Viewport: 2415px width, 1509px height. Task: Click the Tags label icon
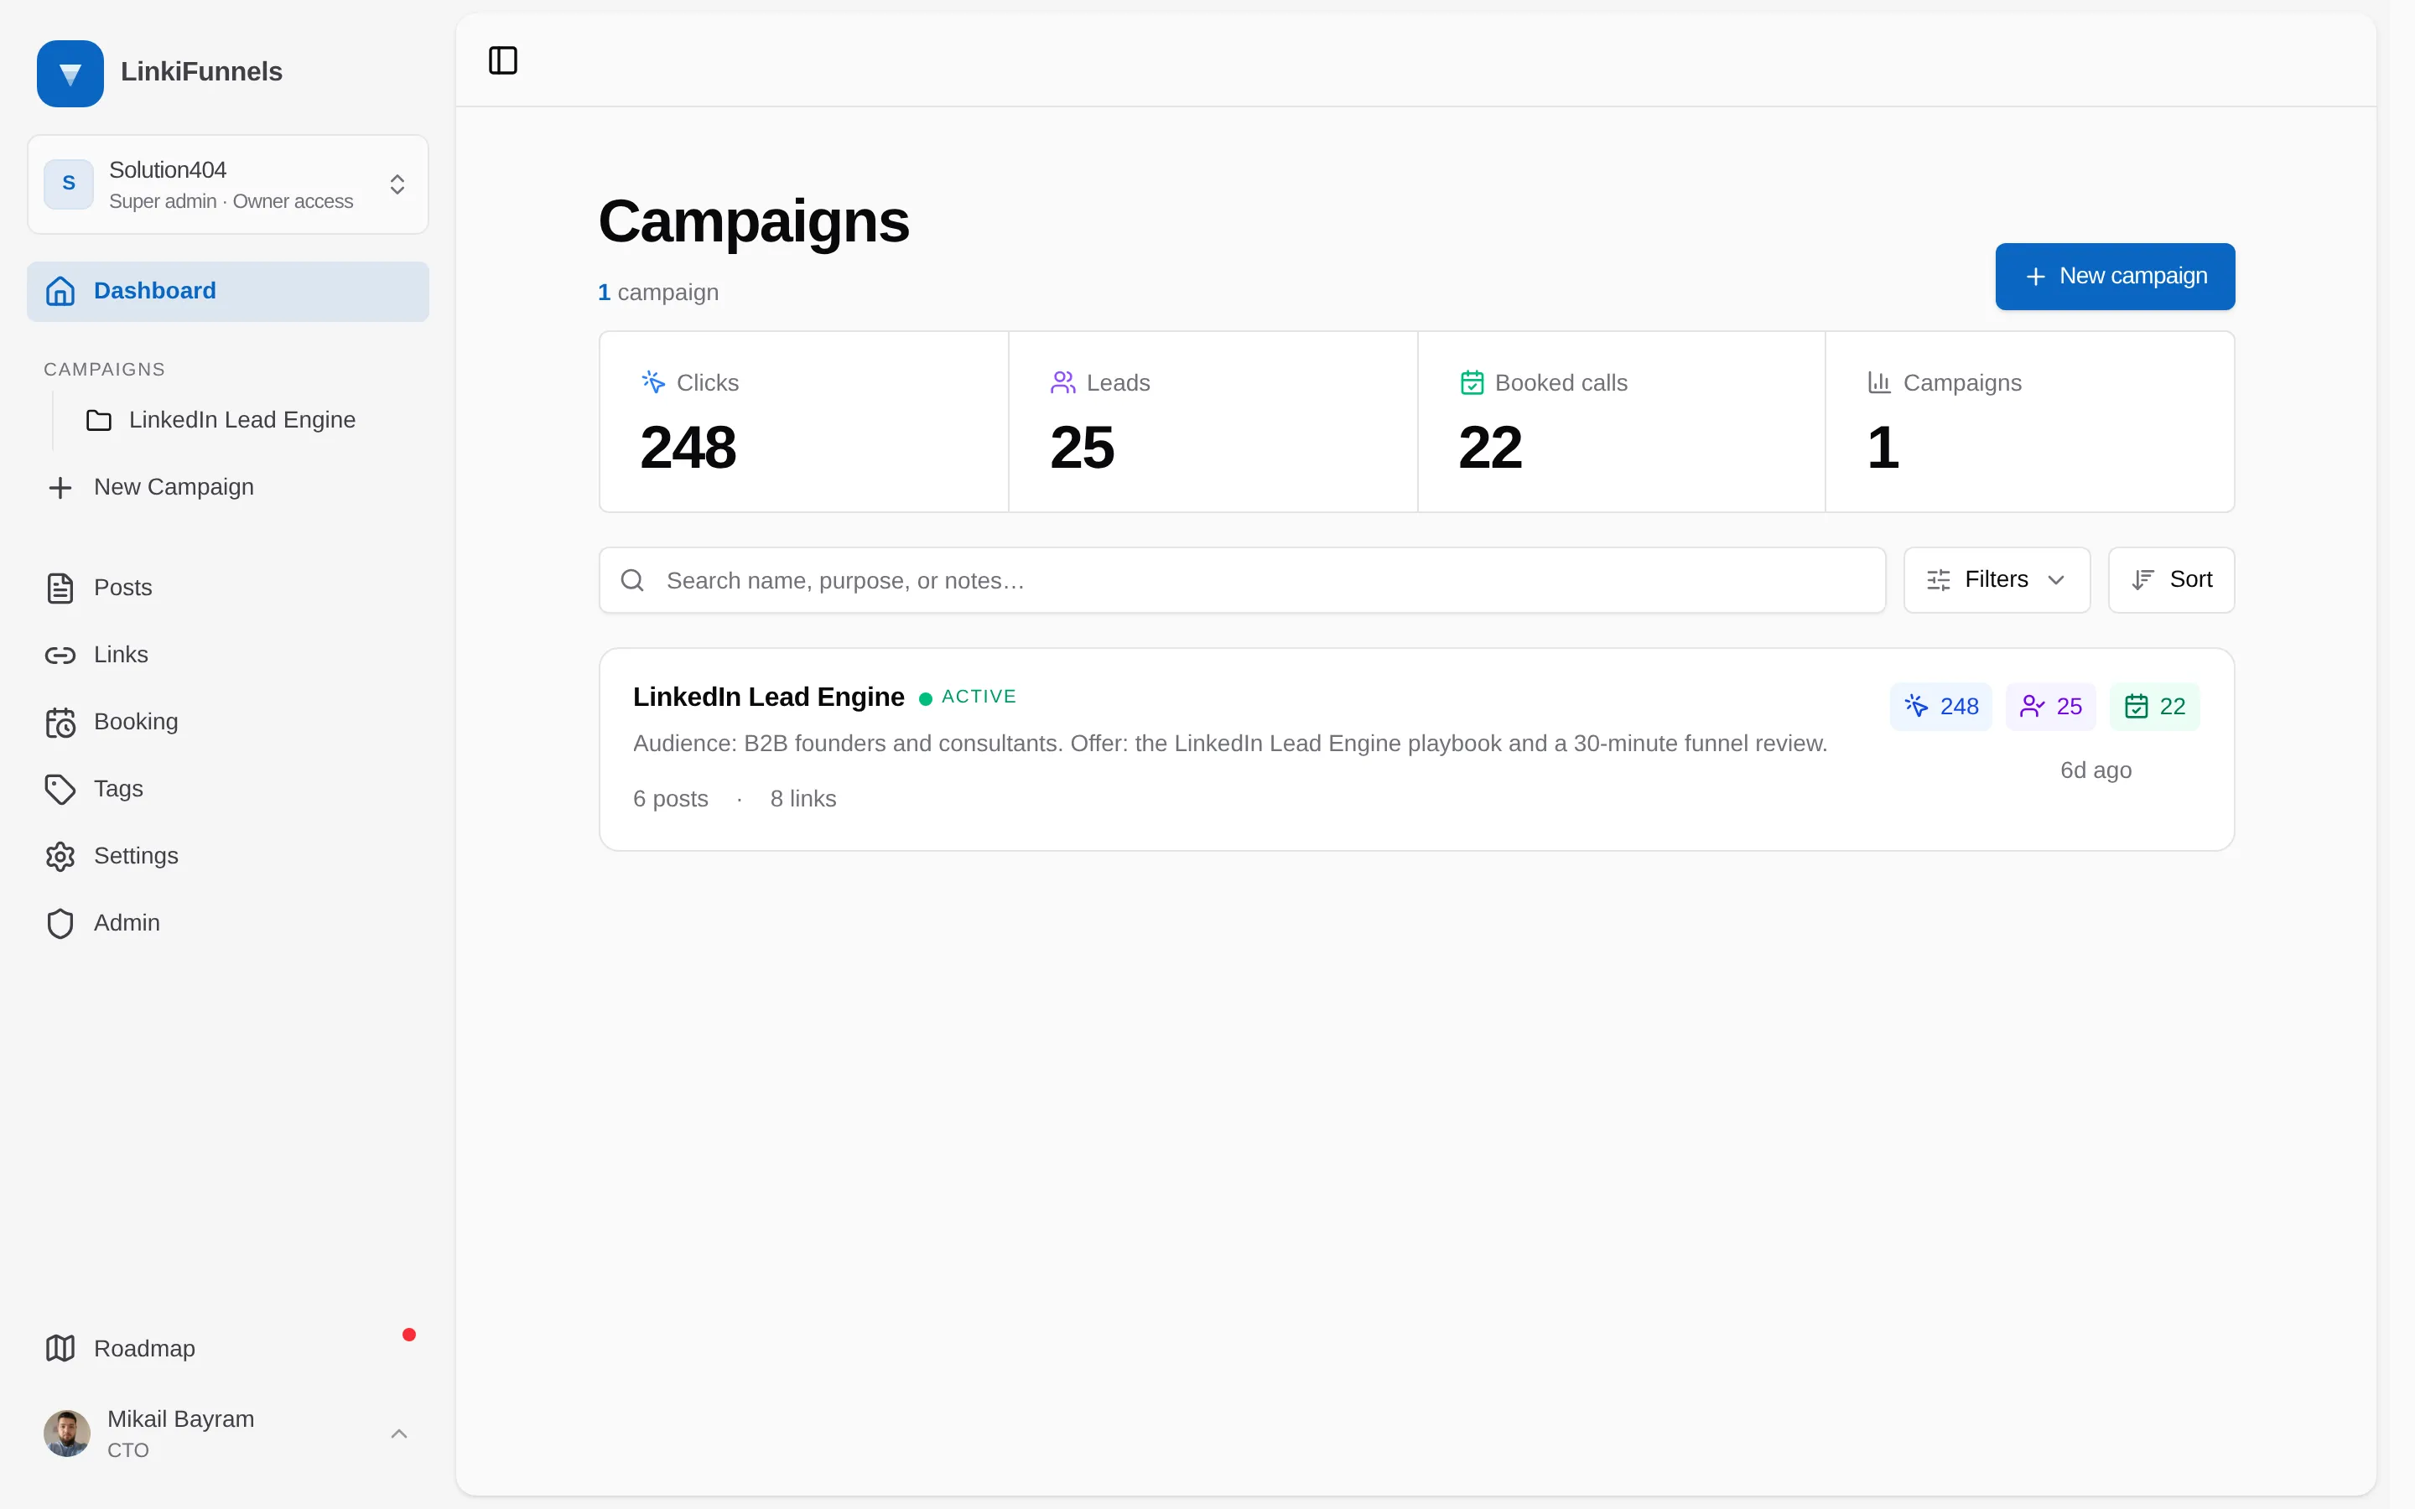(60, 788)
